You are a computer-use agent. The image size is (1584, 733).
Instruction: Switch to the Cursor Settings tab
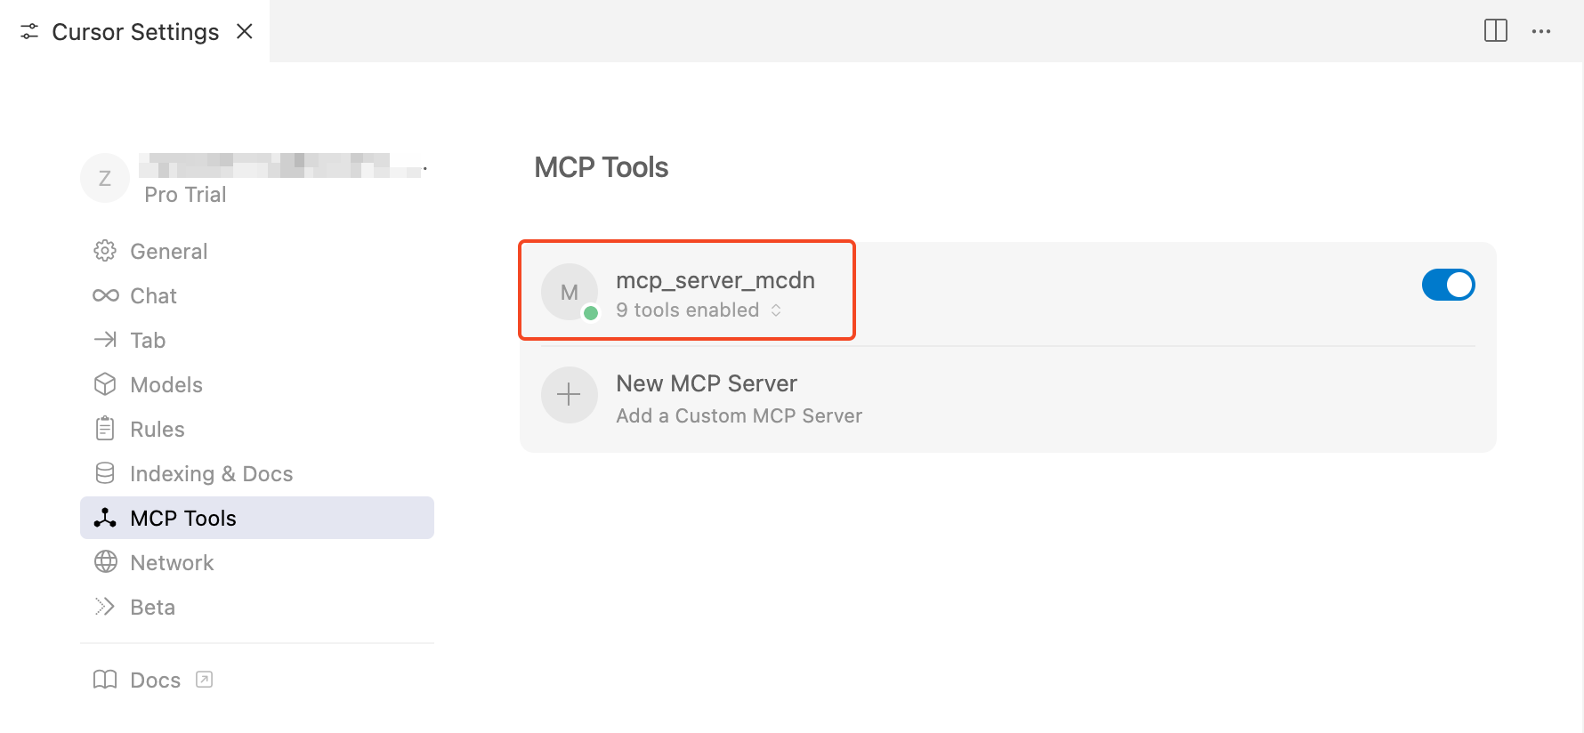(134, 31)
